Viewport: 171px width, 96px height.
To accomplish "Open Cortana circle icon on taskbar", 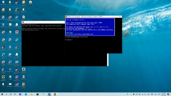I will pos(11,94).
